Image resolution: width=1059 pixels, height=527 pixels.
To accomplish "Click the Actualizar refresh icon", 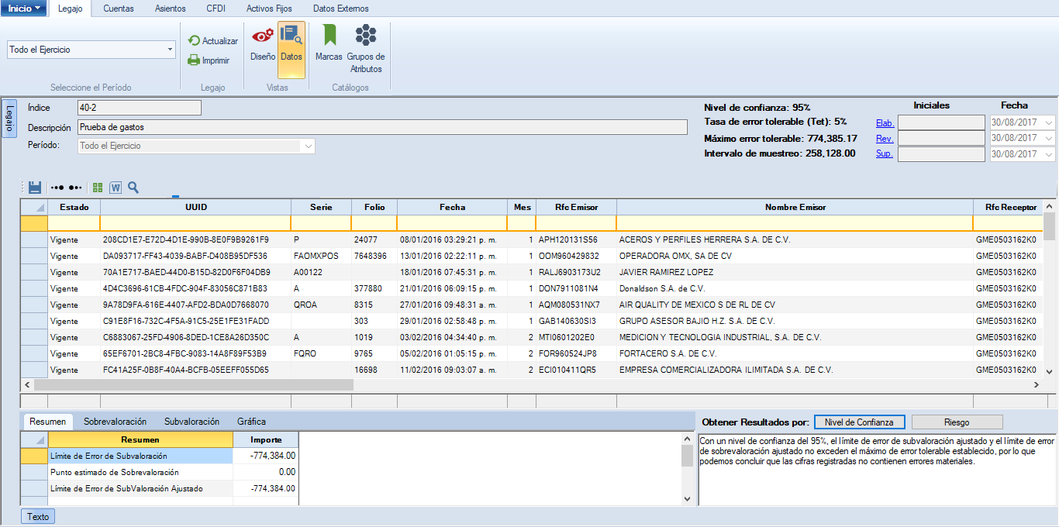I will [194, 41].
